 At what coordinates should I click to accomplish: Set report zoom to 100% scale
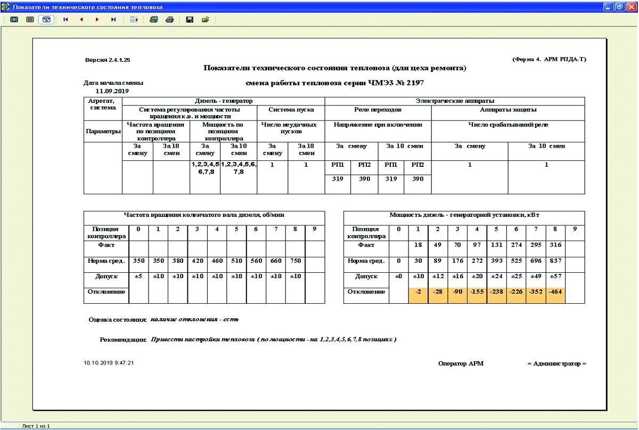coord(30,19)
